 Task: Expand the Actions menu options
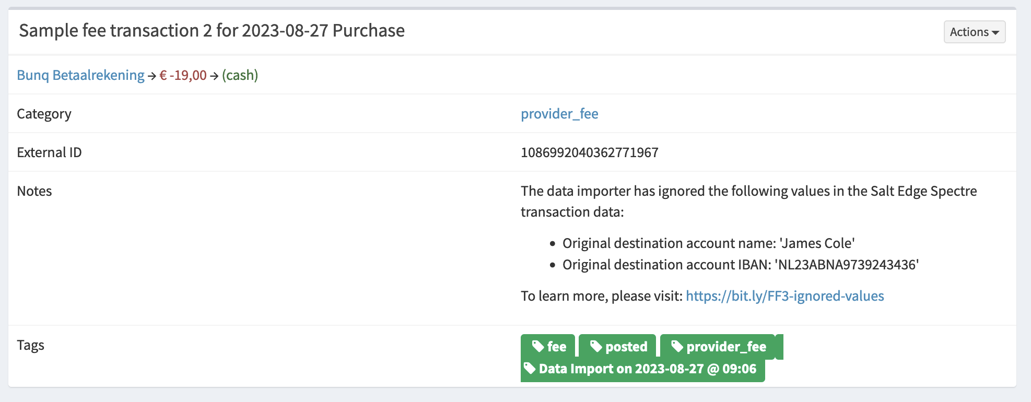[x=974, y=32]
